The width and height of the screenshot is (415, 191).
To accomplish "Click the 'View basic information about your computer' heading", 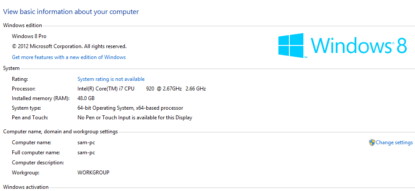I will [x=71, y=12].
